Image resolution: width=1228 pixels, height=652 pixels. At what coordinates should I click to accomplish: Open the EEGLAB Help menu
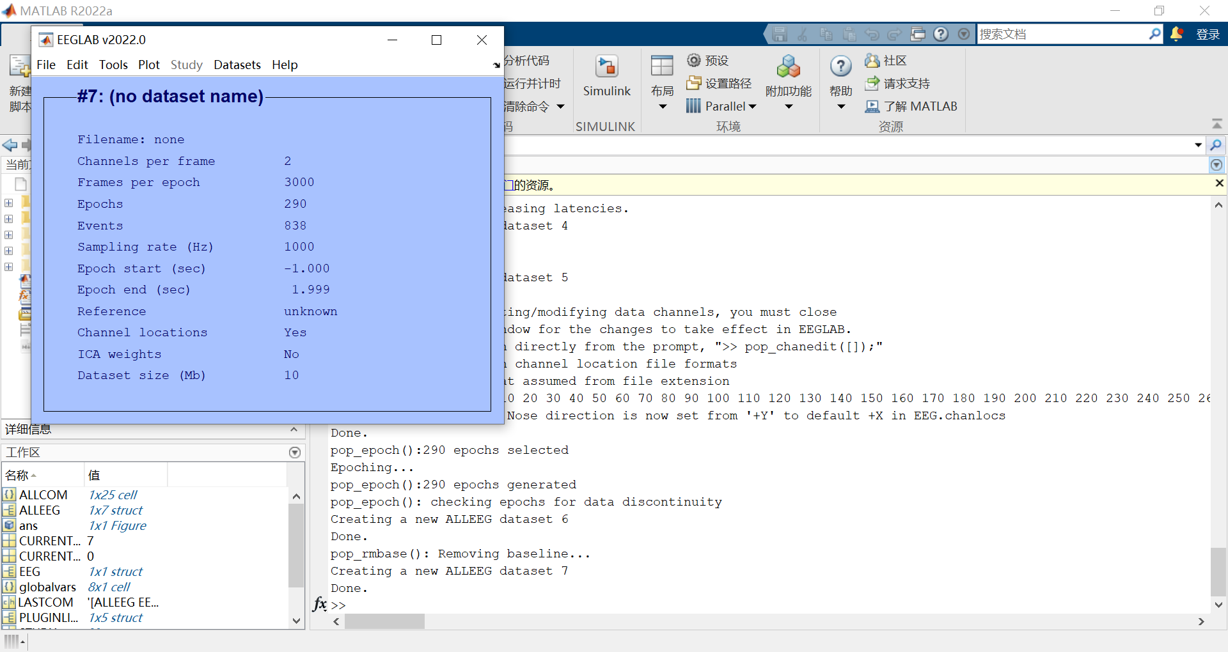[285, 65]
